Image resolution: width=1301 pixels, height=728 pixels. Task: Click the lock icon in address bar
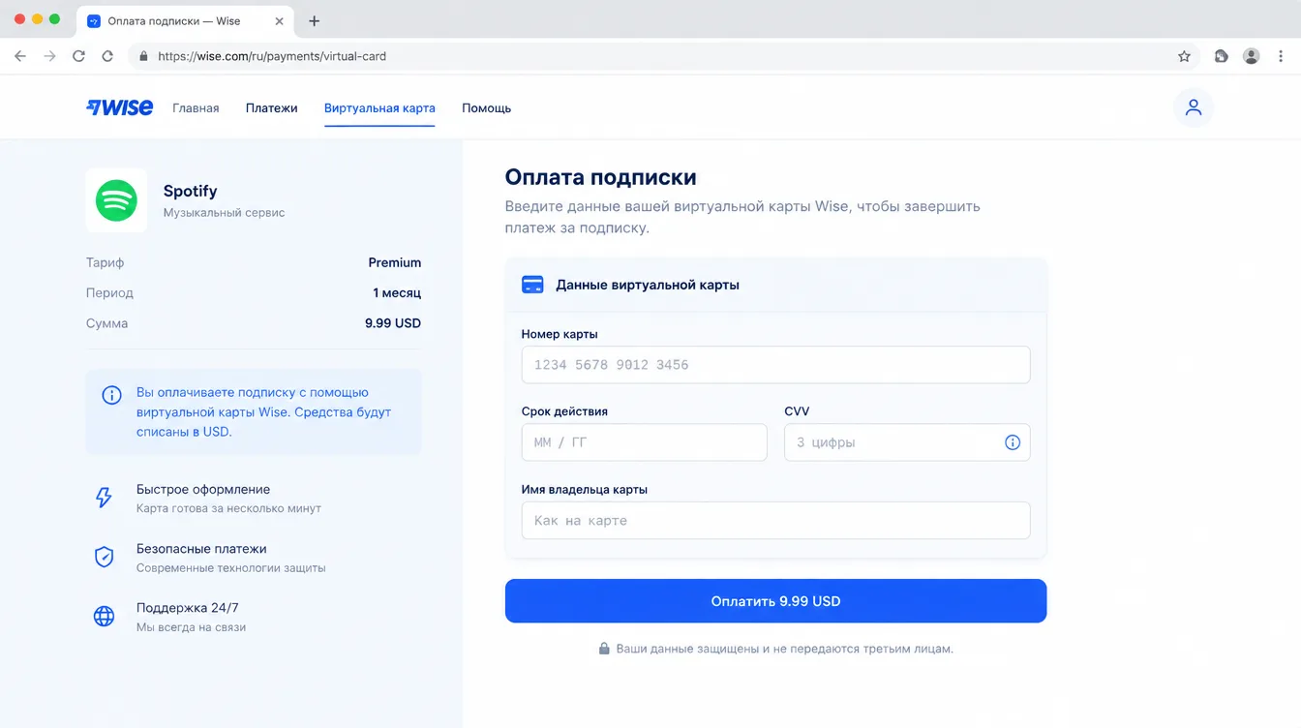[x=144, y=56]
